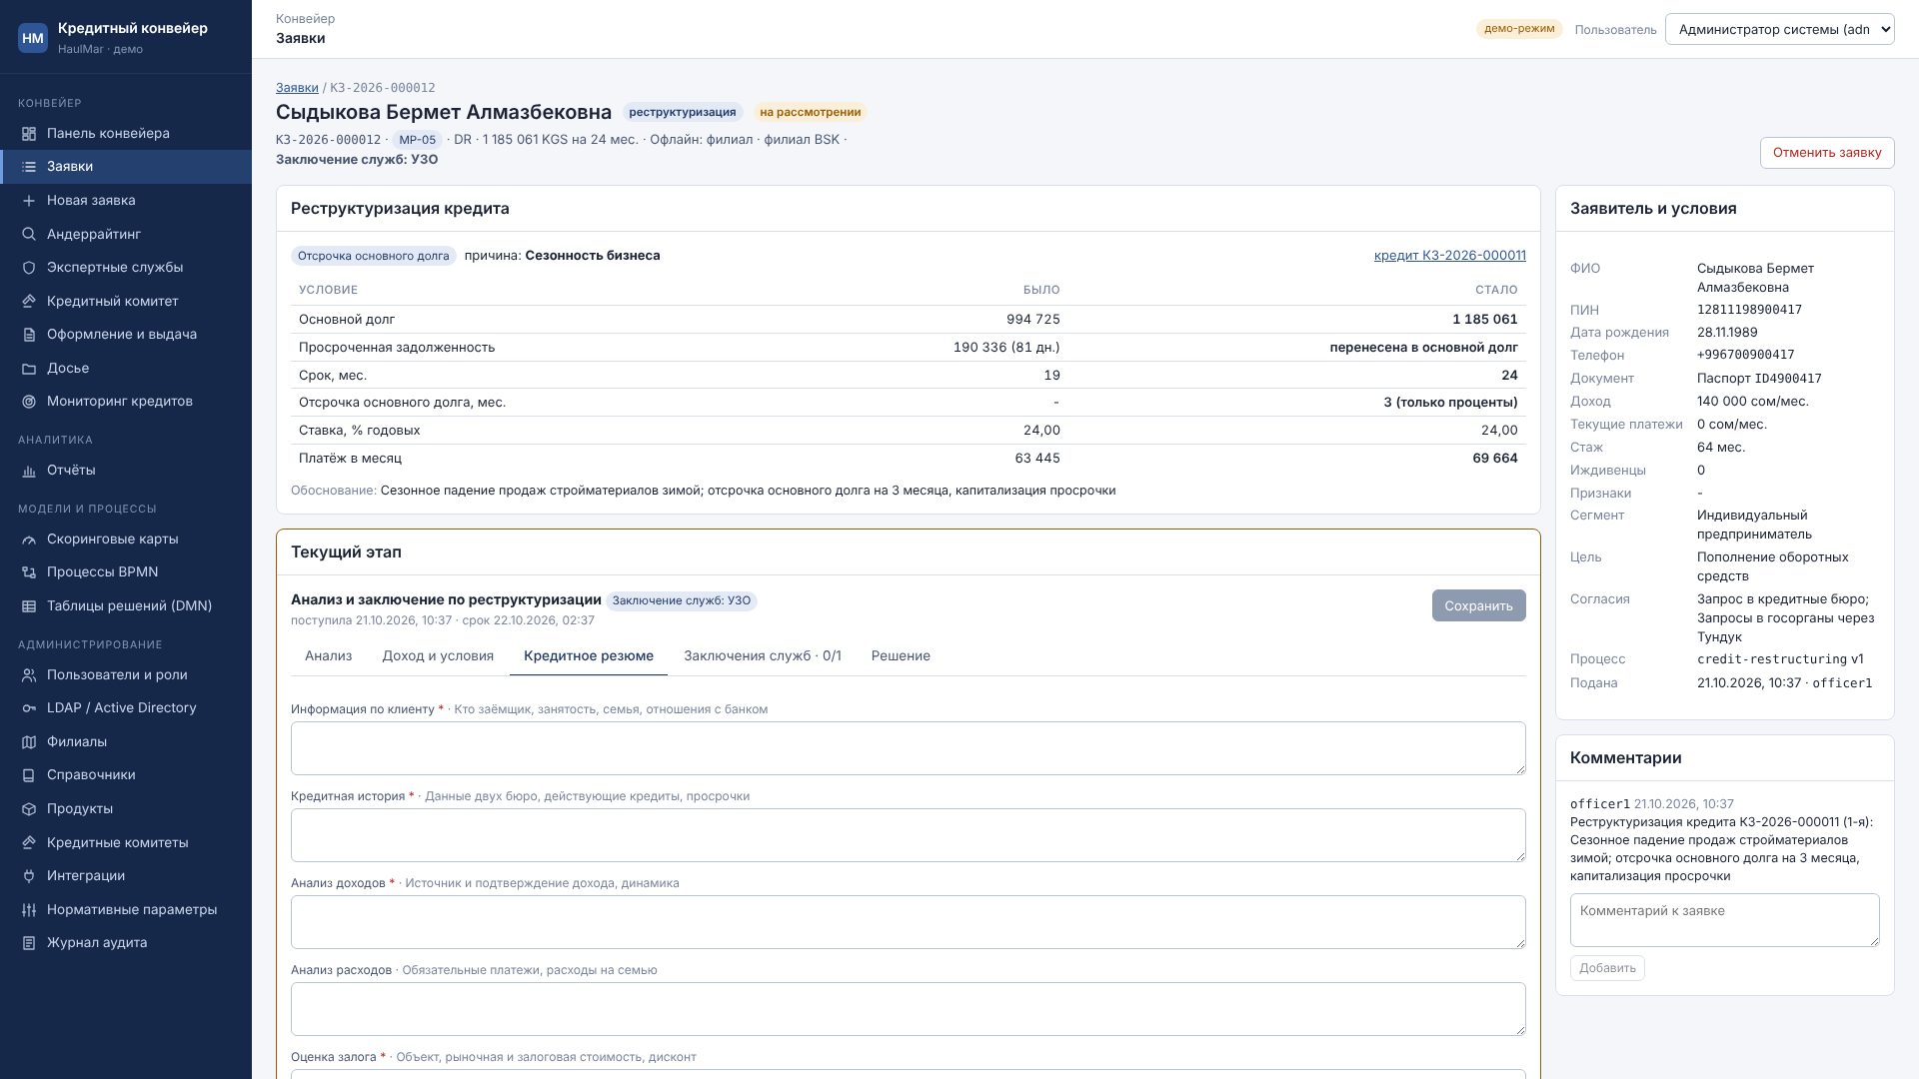Viewport: 1919px width, 1079px height.
Task: Click the Новая заявка plus icon
Action: 29,201
